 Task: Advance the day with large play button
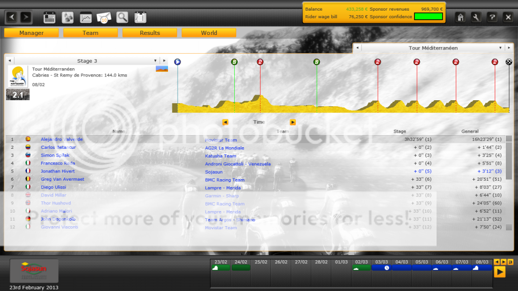[500, 272]
